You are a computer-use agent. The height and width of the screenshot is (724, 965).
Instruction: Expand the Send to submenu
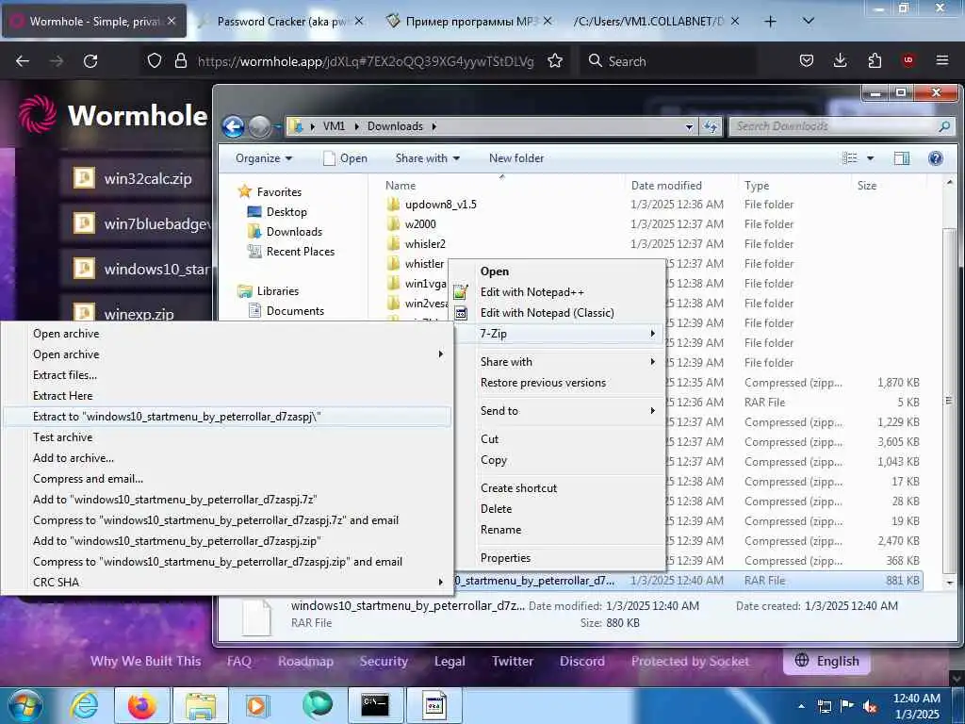[x=558, y=411]
